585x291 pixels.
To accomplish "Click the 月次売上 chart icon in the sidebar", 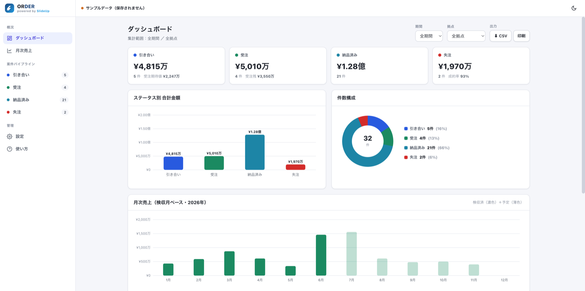I will click(x=10, y=51).
